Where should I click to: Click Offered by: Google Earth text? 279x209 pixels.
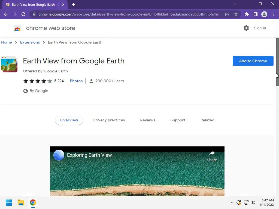pos(46,71)
